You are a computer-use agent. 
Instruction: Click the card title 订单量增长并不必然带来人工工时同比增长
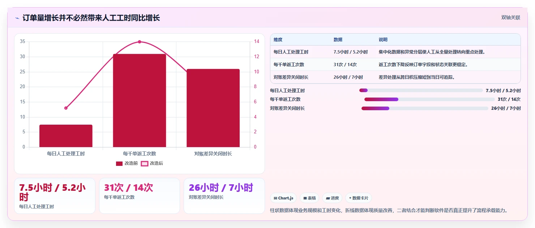(91, 18)
